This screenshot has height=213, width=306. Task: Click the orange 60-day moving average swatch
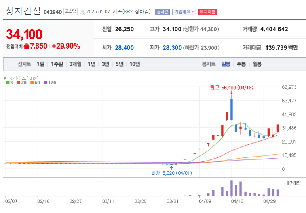click(x=32, y=82)
